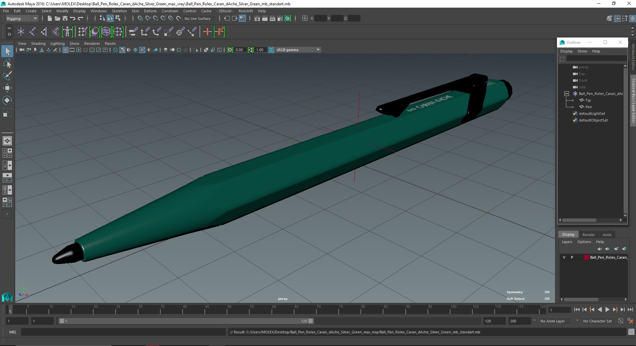Viewport: 636px width, 346px height.
Task: Open the Outliner Show menu
Action: (x=582, y=51)
